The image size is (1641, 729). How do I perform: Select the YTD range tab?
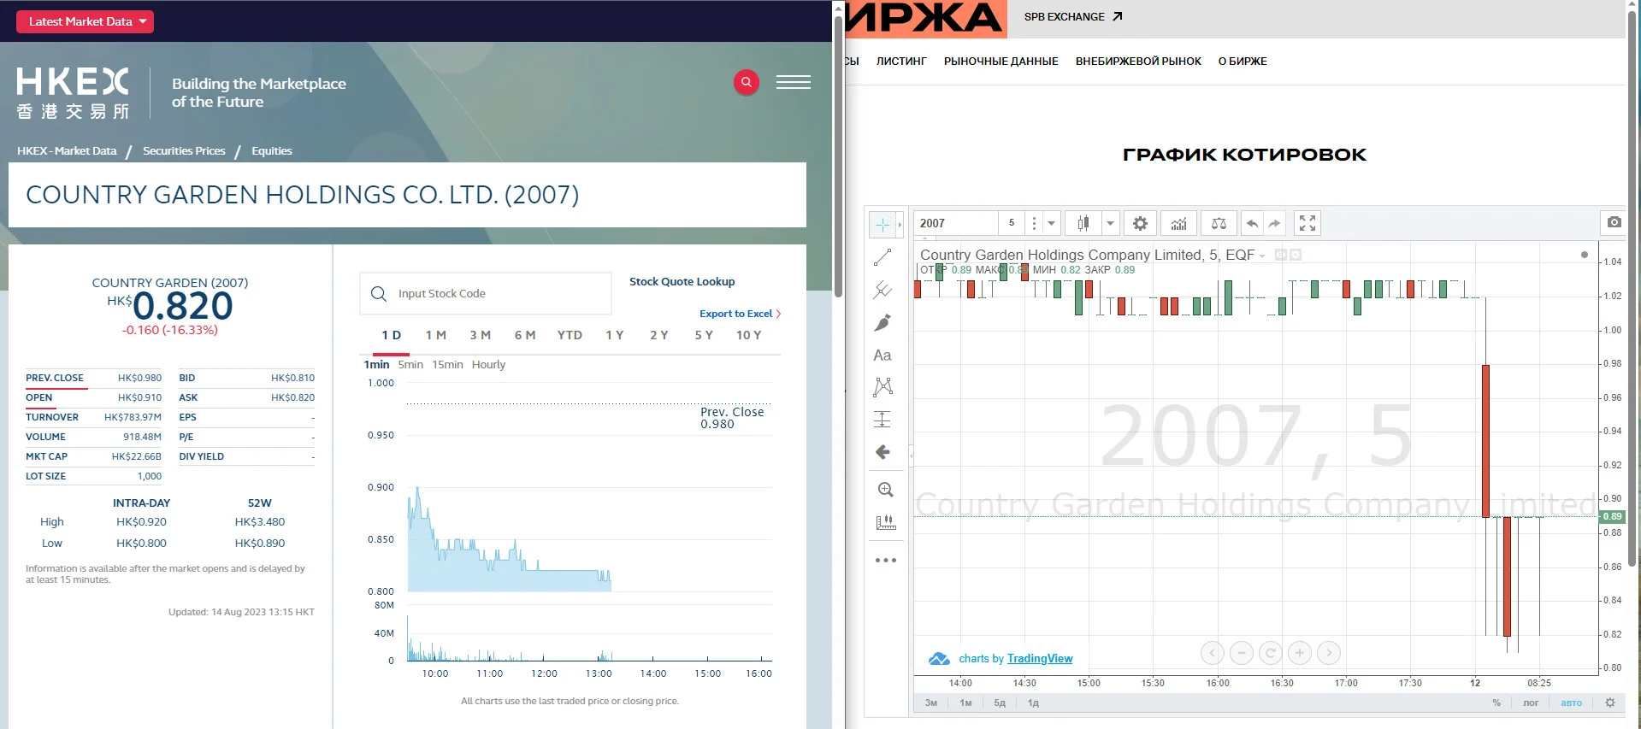570,335
